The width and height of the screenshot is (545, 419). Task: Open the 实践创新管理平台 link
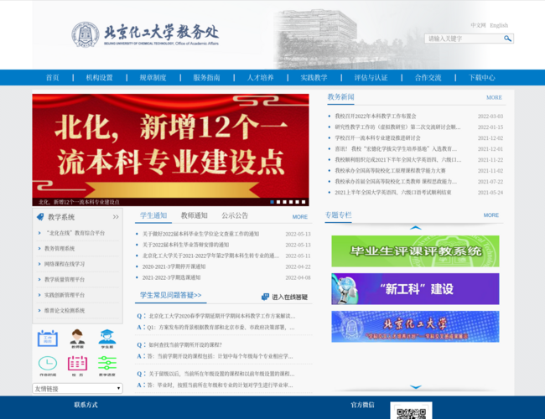click(65, 295)
